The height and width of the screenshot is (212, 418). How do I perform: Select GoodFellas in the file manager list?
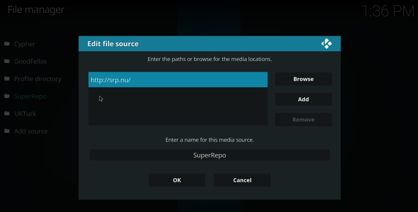[x=31, y=61]
